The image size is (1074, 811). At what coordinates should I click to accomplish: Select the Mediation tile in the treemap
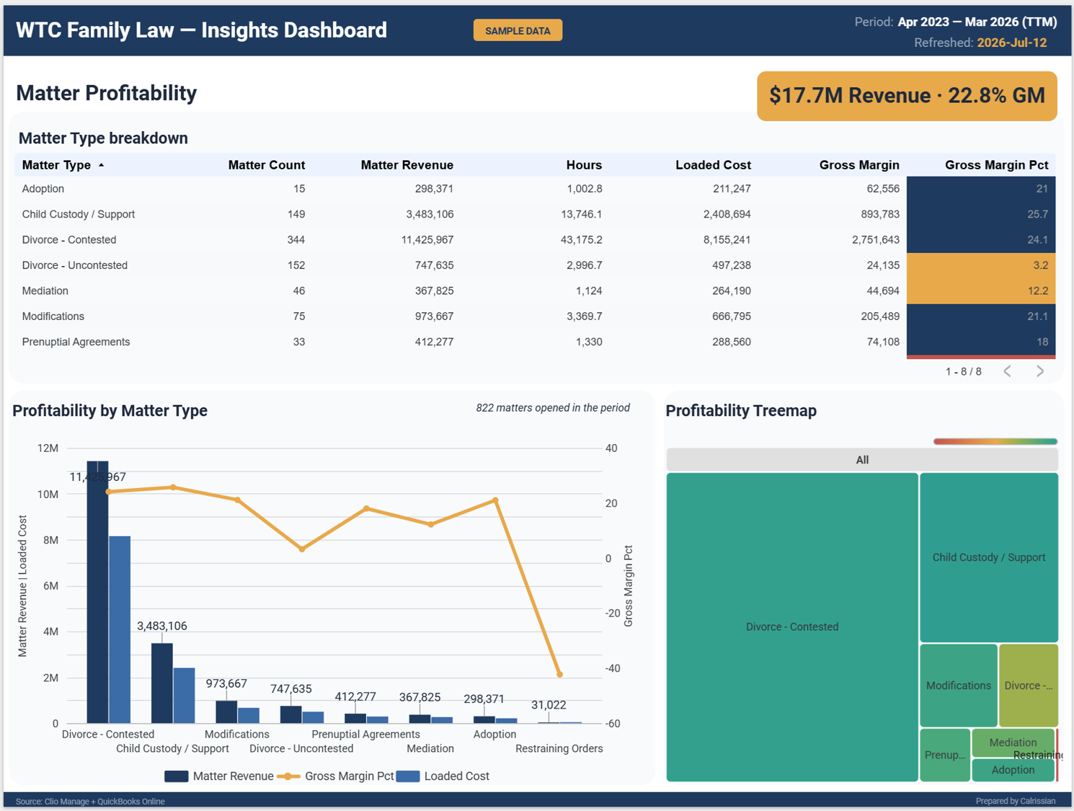[x=1013, y=743]
